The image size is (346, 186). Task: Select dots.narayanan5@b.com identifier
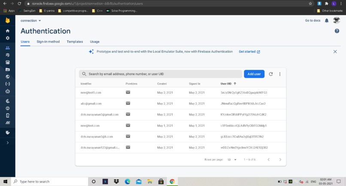click(x=97, y=137)
